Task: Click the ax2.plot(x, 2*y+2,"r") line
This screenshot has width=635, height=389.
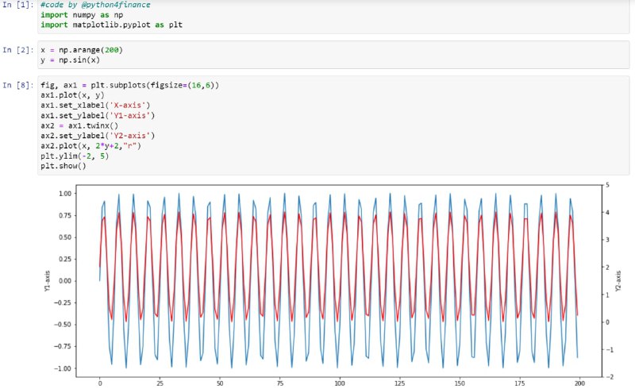Action: click(90, 146)
